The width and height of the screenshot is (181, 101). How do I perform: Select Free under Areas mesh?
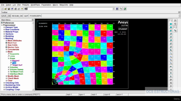[x=14, y=63]
